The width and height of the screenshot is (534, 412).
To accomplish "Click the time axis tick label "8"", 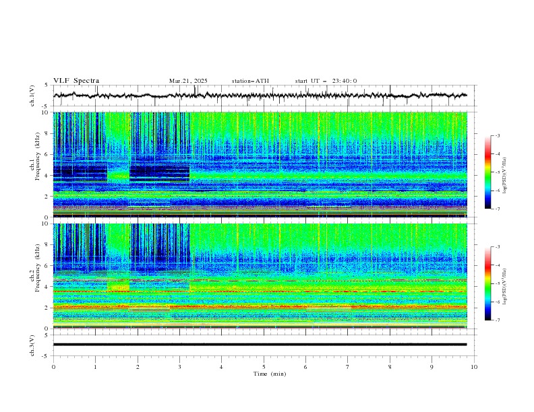I will [x=390, y=367].
